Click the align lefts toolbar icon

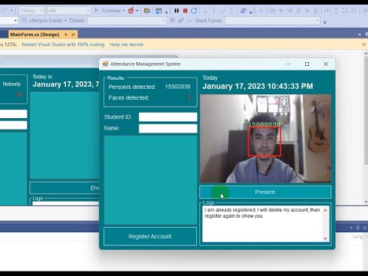[272, 11]
